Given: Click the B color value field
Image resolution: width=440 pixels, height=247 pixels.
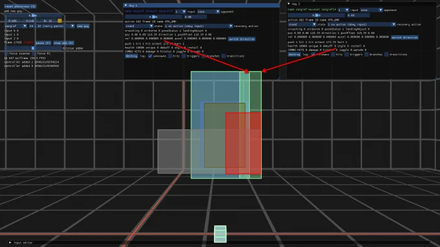Looking at the screenshot, I should pyautogui.click(x=48, y=21).
